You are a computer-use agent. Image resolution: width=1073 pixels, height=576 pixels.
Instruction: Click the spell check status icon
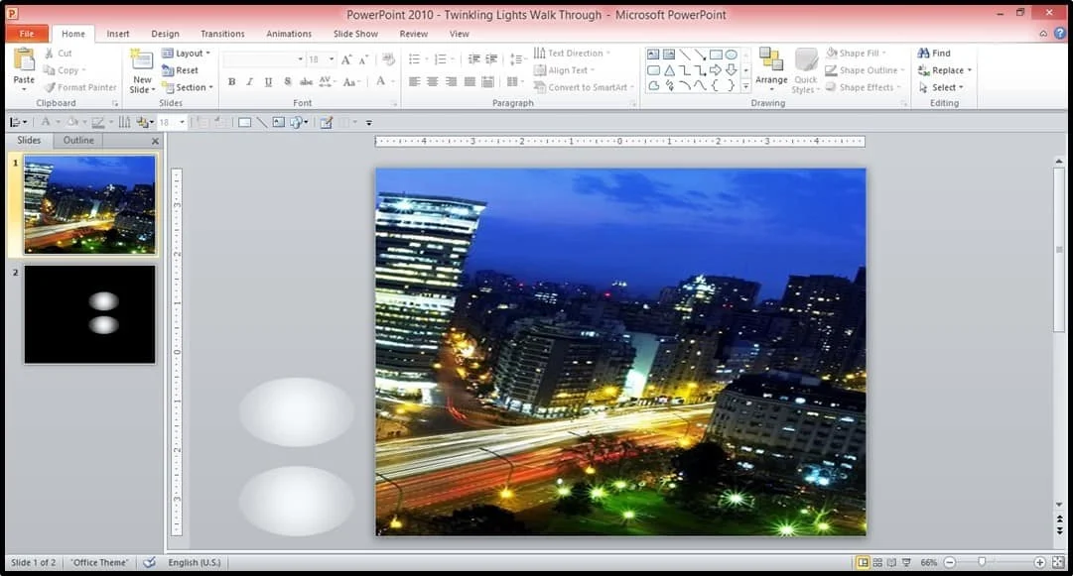click(149, 562)
